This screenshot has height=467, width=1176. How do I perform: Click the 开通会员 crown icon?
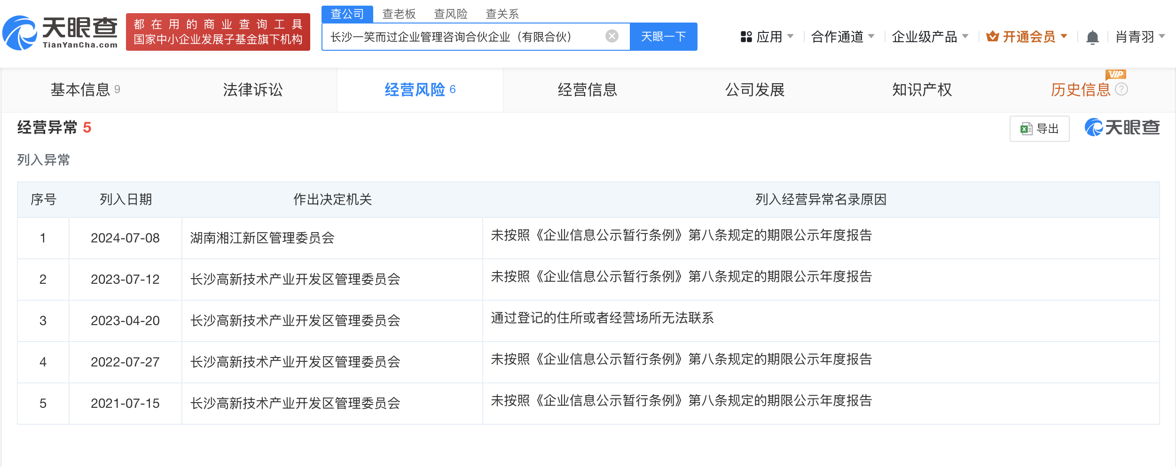coord(992,36)
